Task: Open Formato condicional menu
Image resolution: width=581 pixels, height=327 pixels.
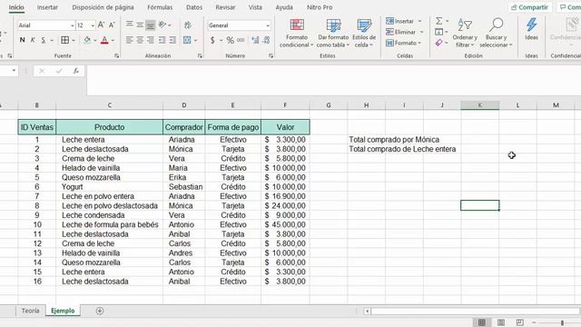Action: click(297, 34)
